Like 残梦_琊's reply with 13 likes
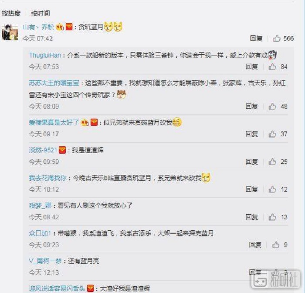The height and width of the screenshot is (293, 305). pyautogui.click(x=272, y=217)
